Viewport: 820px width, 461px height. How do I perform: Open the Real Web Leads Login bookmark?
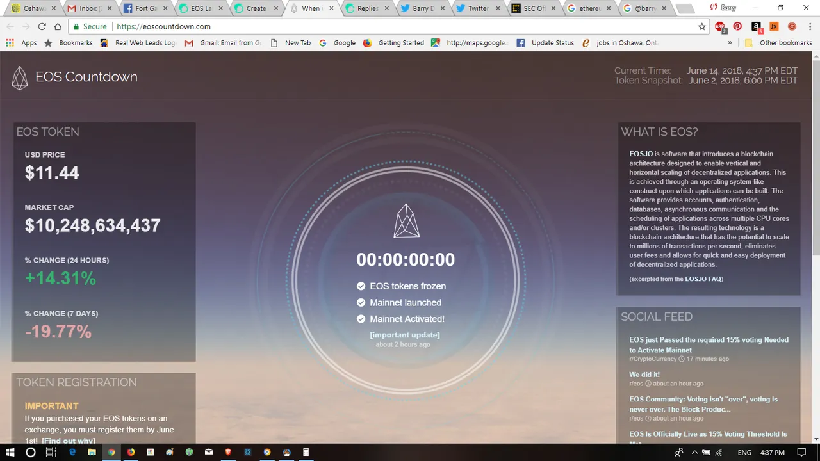tap(138, 43)
